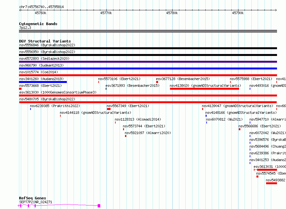
Task: Click the gray 7p12.3 cytogenetic band
Action: click(x=148, y=31)
